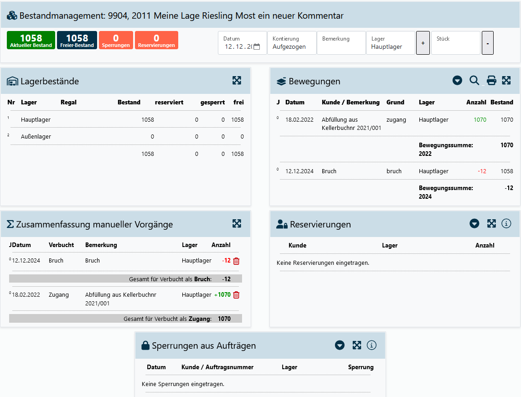Expand Zusammenfassung manueller Vorgänge panel
This screenshot has height=397, width=521.
tap(237, 223)
